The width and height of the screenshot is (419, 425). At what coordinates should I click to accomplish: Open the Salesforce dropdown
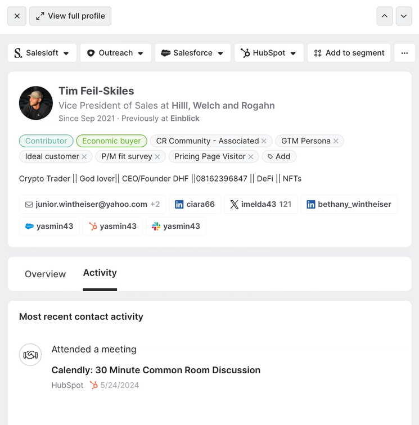193,53
